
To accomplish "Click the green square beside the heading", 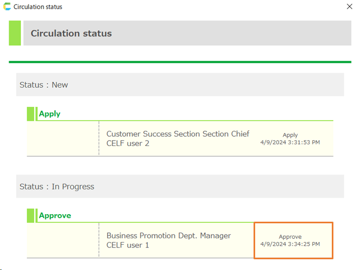I will point(15,33).
